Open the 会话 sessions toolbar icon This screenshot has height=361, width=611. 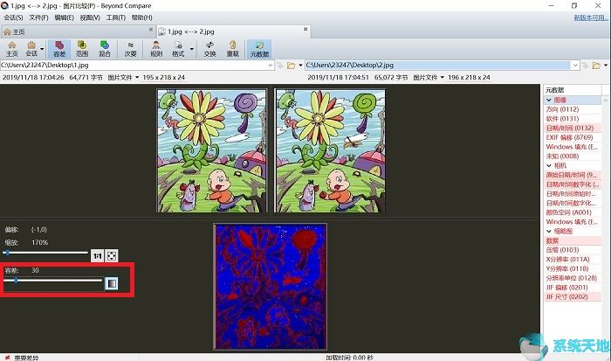pos(31,49)
